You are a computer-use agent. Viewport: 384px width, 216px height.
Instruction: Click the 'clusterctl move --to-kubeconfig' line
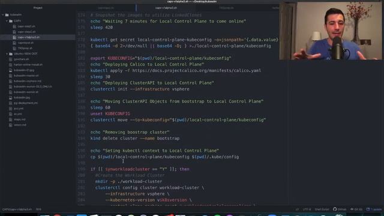[178, 120]
